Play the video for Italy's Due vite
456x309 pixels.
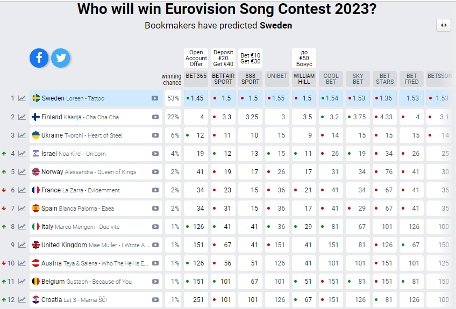coord(155,227)
